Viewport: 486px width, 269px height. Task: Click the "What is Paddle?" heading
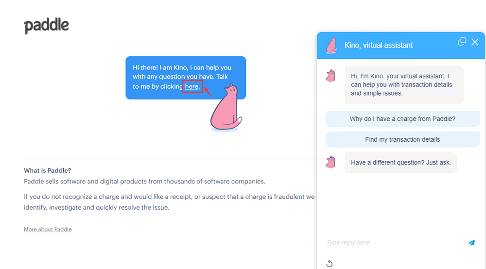(x=48, y=170)
